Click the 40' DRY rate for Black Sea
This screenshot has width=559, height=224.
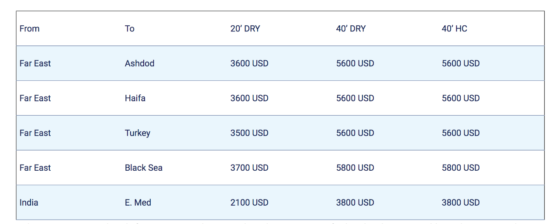[x=355, y=168]
